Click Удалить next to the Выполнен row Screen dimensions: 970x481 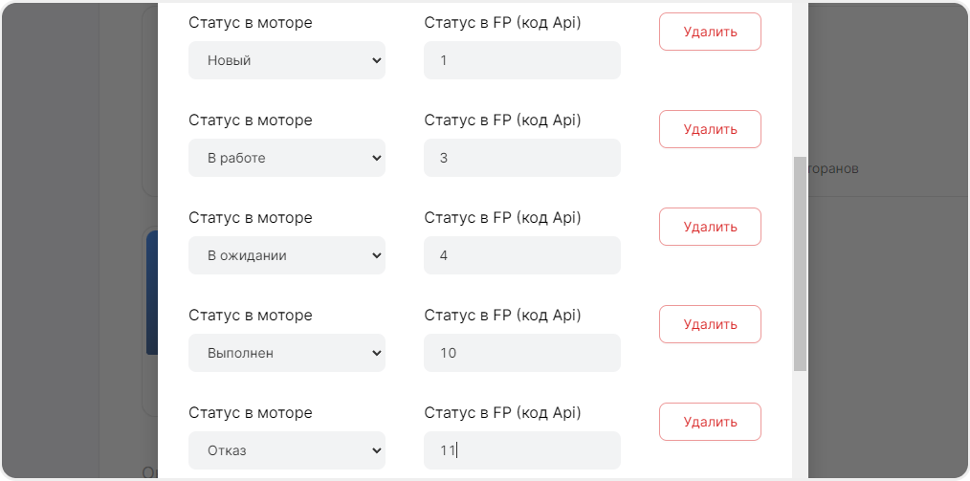click(710, 324)
